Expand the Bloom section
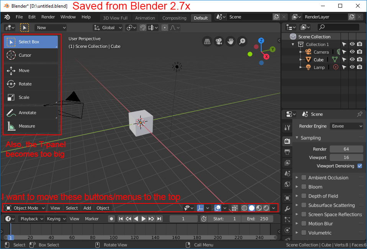The width and height of the screenshot is (367, 249). point(297,187)
